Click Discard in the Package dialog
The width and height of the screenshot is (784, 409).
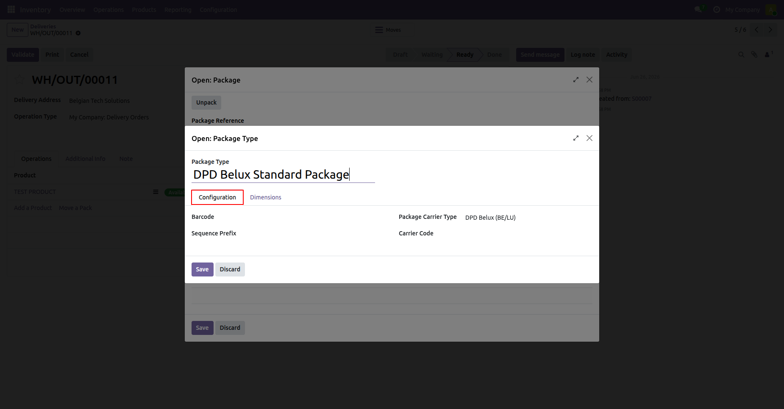(230, 328)
